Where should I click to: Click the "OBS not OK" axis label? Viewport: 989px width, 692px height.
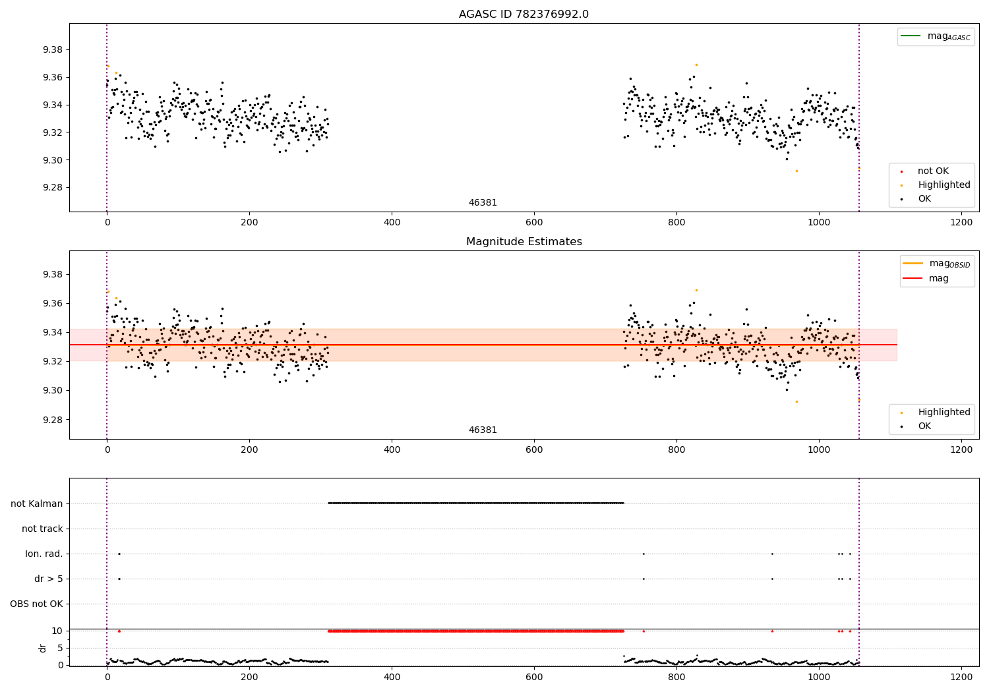36,604
